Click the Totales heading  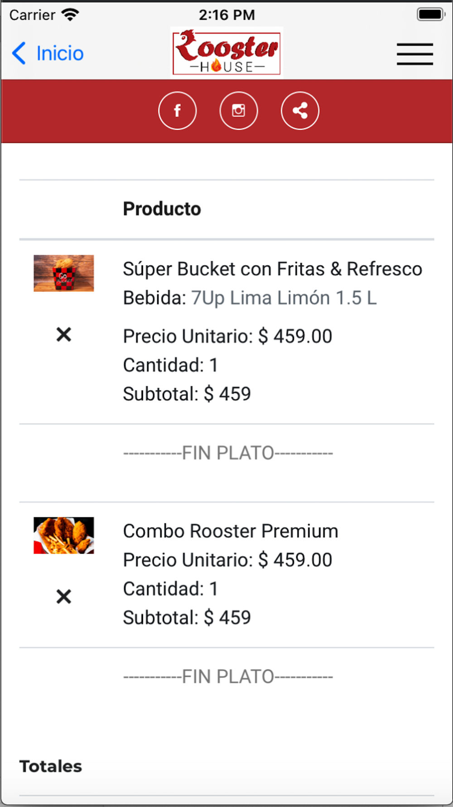click(x=51, y=766)
